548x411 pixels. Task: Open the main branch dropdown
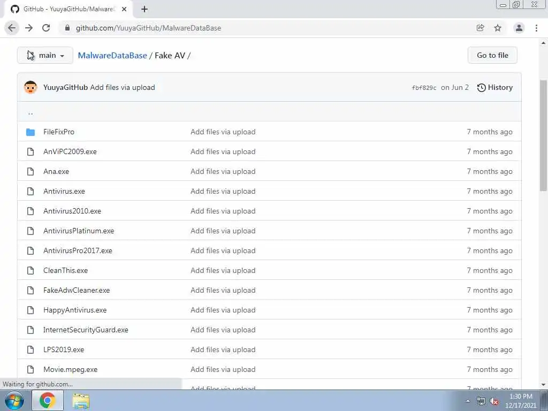click(45, 55)
